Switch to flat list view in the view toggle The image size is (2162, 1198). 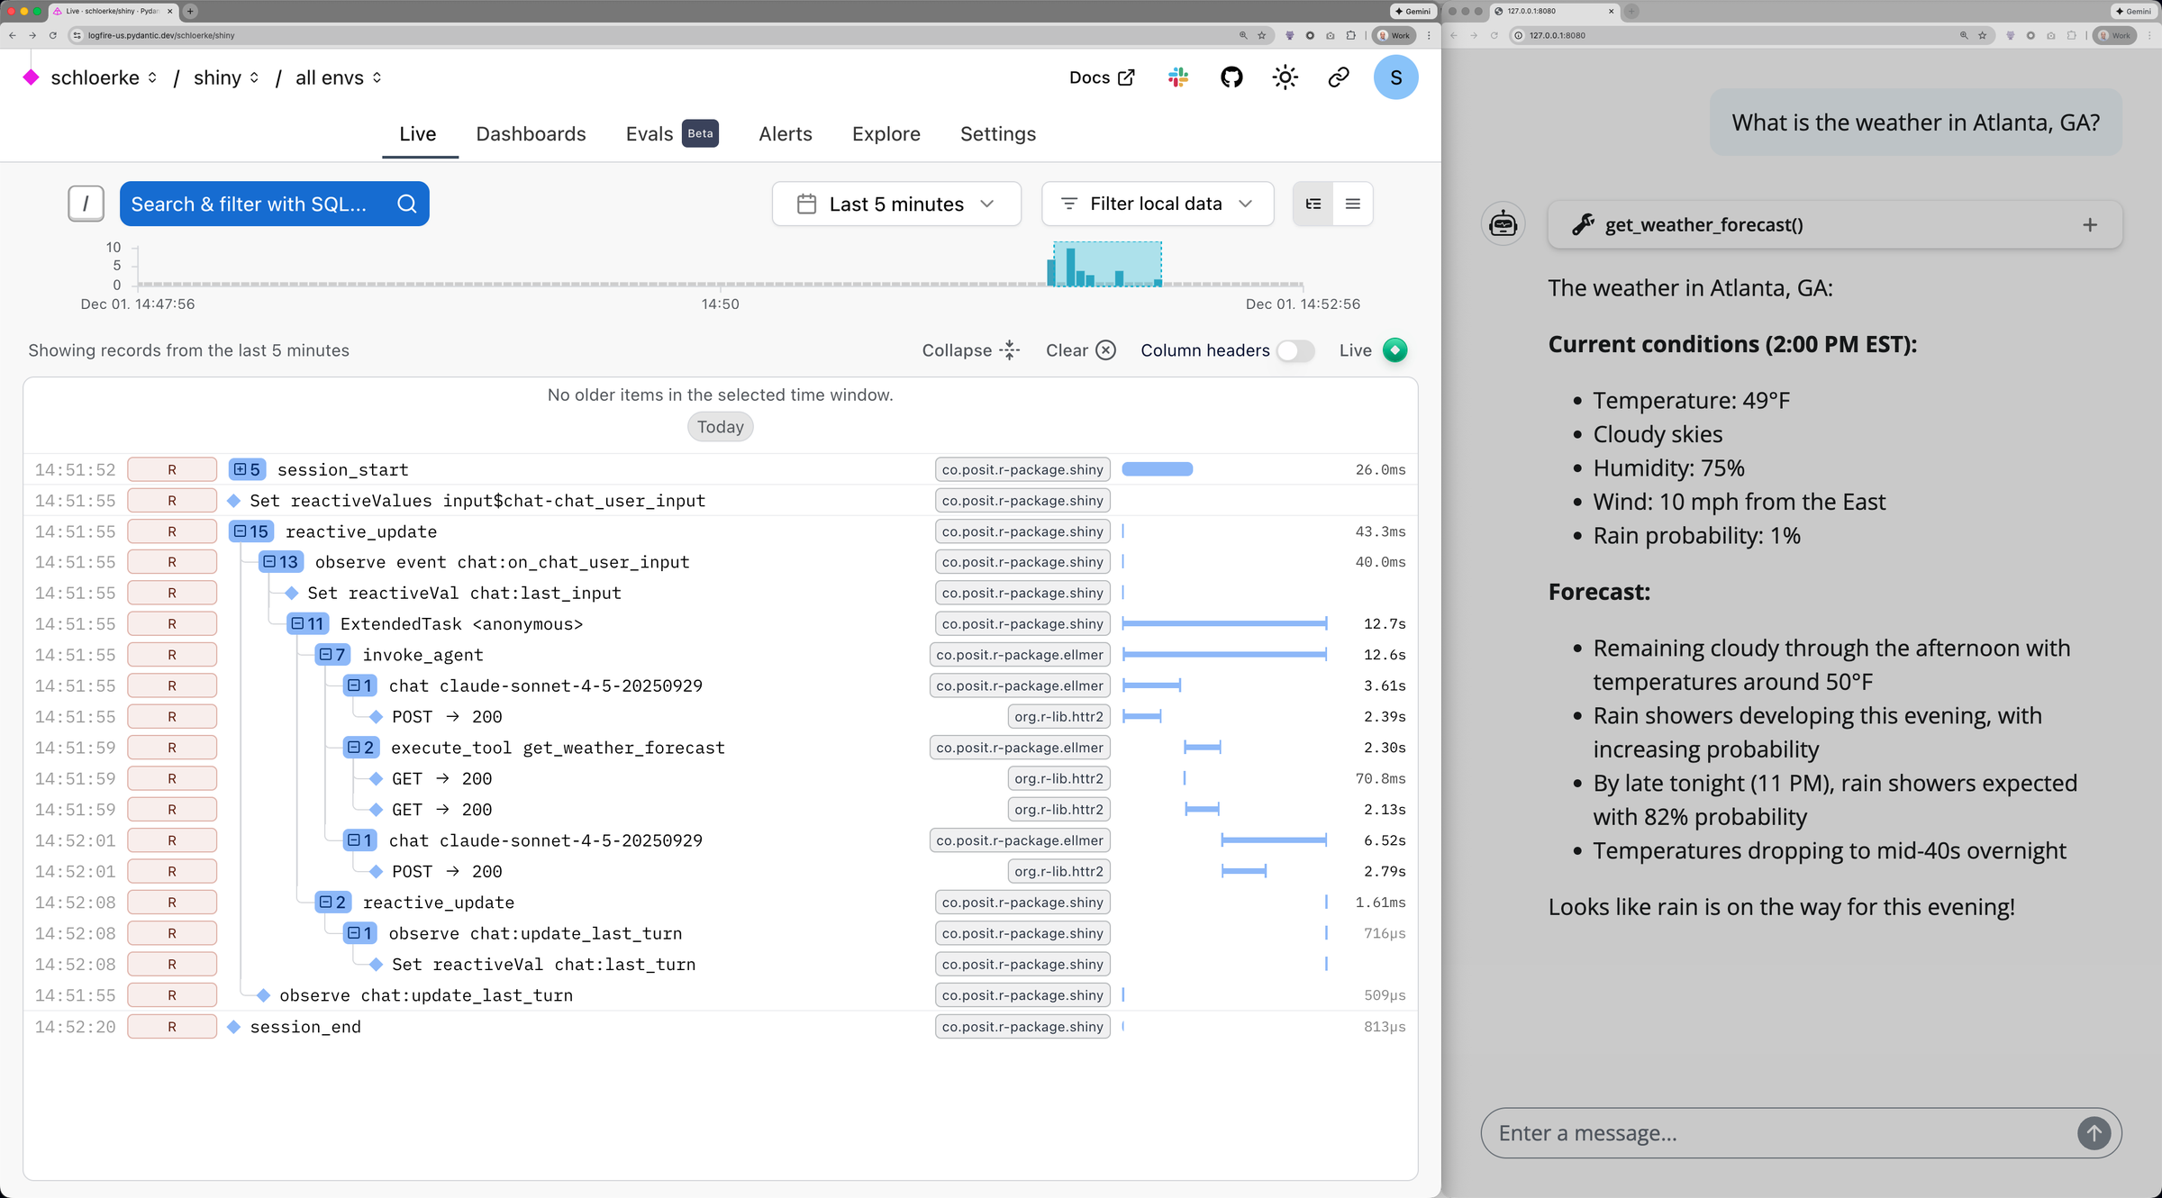click(1352, 204)
